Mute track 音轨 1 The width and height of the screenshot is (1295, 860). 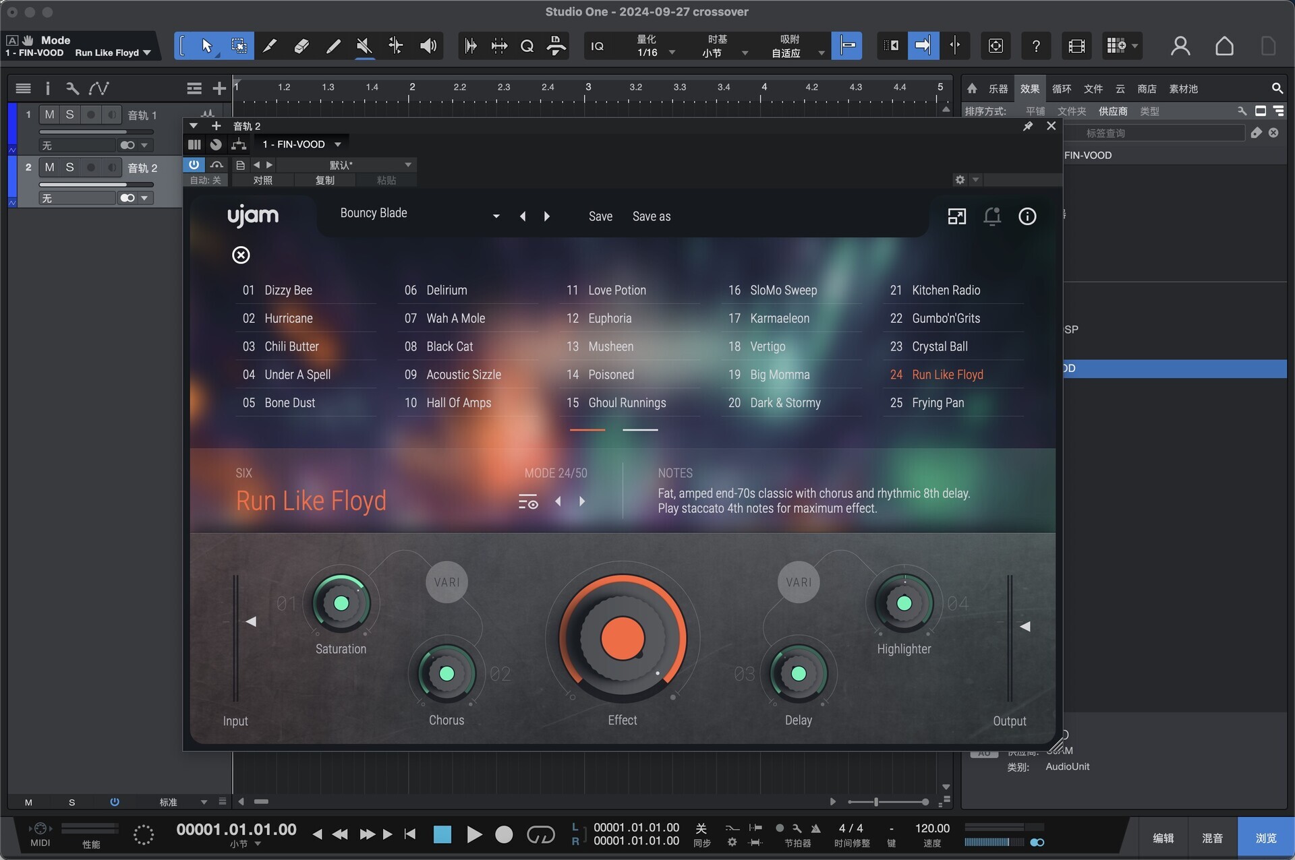coord(49,115)
